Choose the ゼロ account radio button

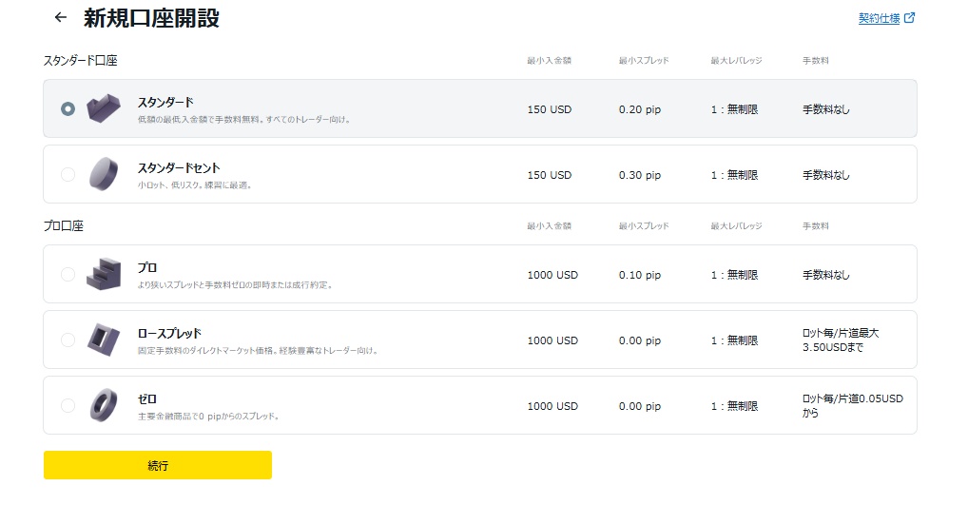point(68,405)
